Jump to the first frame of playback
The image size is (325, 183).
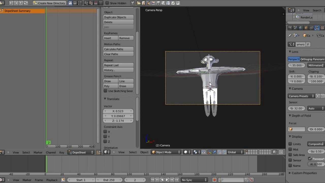[x=152, y=180]
